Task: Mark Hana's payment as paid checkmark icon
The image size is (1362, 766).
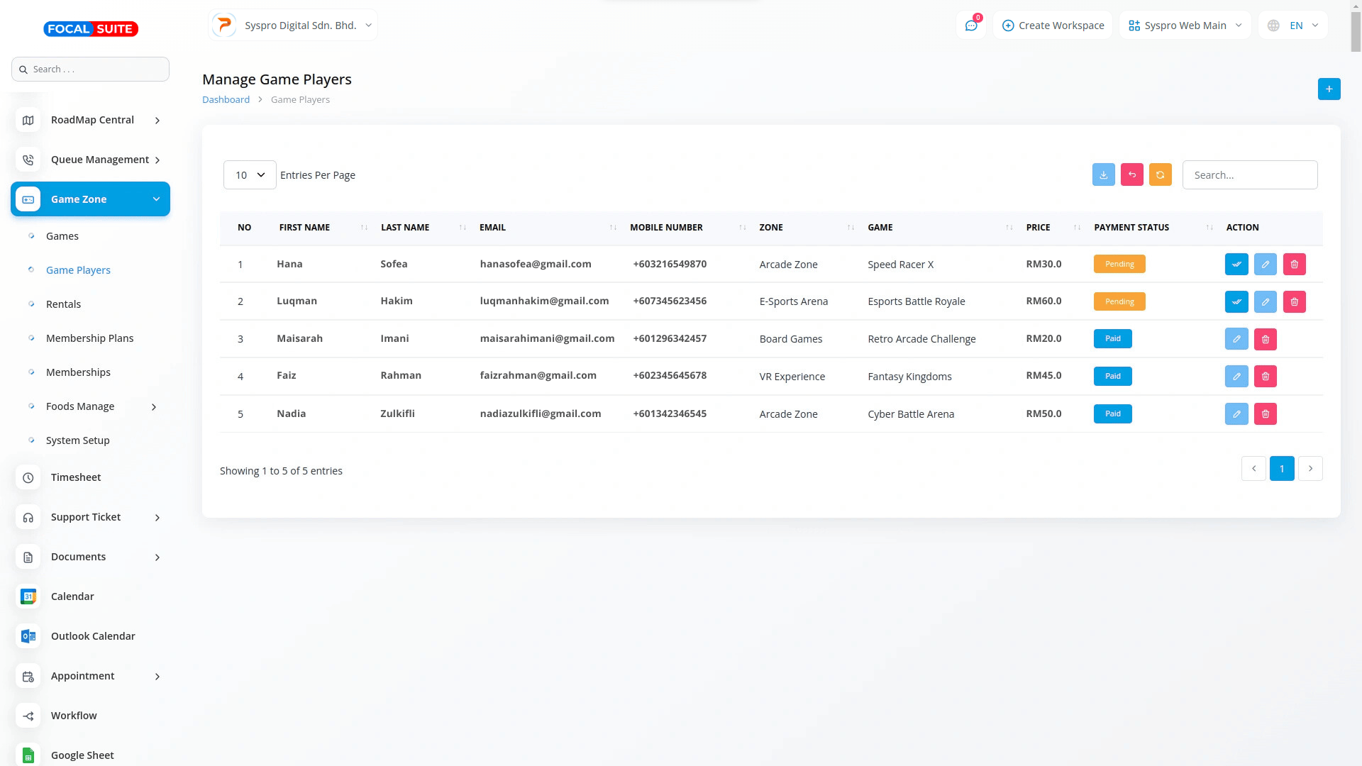Action: (x=1236, y=264)
